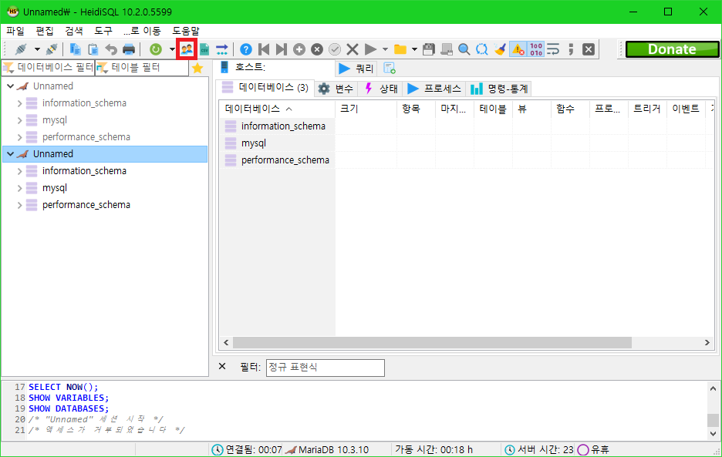
Task: Click the blue Help question-mark icon
Action: pos(246,49)
